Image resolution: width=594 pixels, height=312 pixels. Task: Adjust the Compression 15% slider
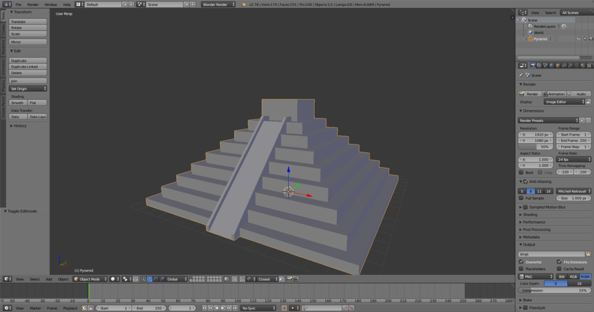click(x=554, y=291)
